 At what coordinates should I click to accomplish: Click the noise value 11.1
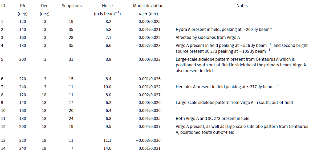point(107,140)
